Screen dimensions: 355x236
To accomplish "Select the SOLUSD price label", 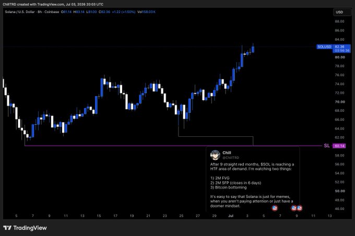I will coord(324,47).
